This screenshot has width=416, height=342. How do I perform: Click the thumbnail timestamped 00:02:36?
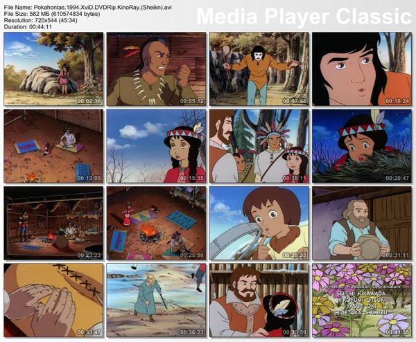tap(53, 69)
